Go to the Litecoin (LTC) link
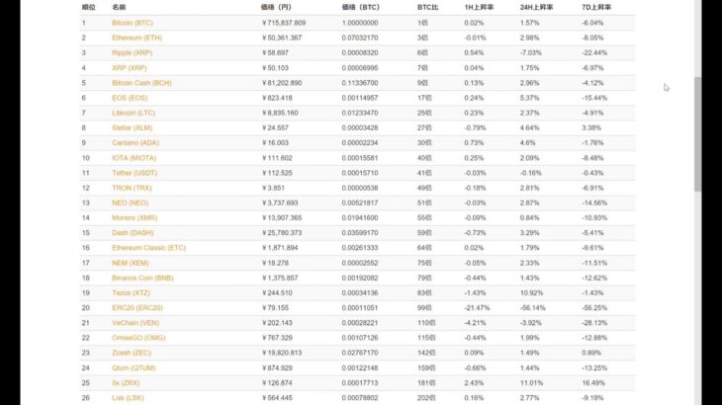Viewport: 722px width, 405px height. (x=135, y=113)
